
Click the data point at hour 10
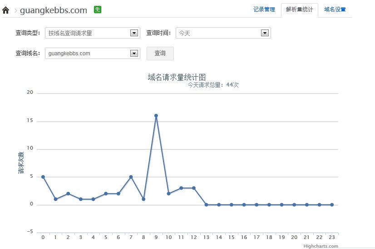click(168, 194)
